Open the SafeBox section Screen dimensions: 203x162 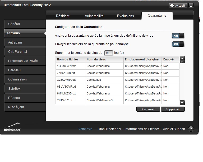(25, 89)
